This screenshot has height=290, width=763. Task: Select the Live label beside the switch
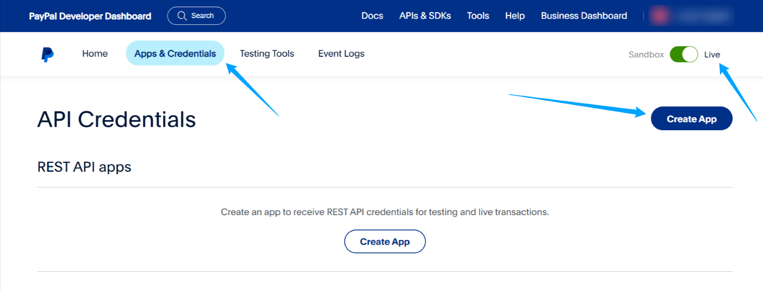pyautogui.click(x=711, y=54)
